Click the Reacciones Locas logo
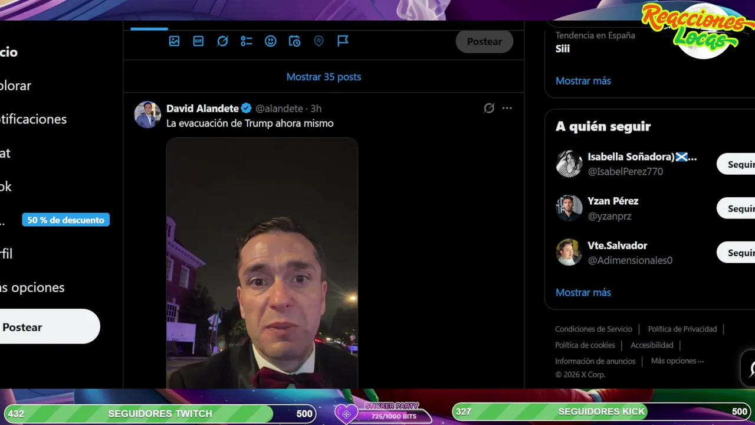 (697, 30)
